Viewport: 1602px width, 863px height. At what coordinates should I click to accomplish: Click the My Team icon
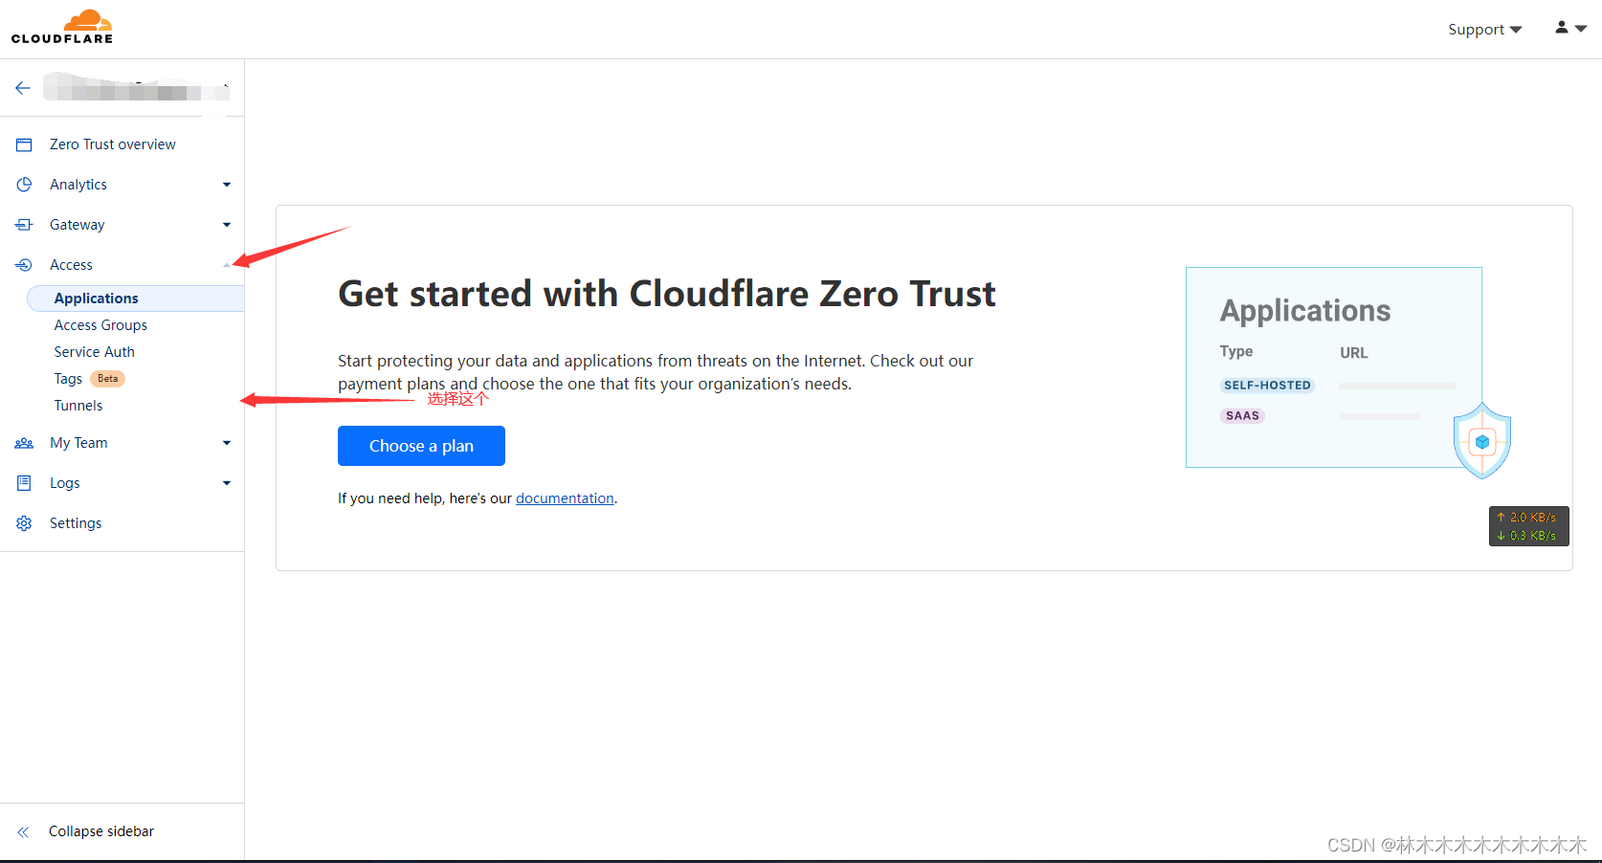(x=23, y=442)
